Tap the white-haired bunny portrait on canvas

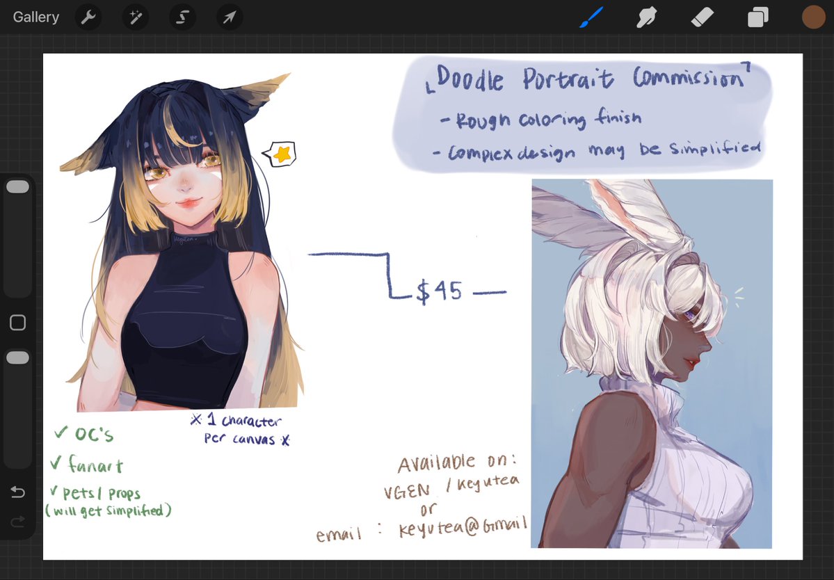[652, 364]
